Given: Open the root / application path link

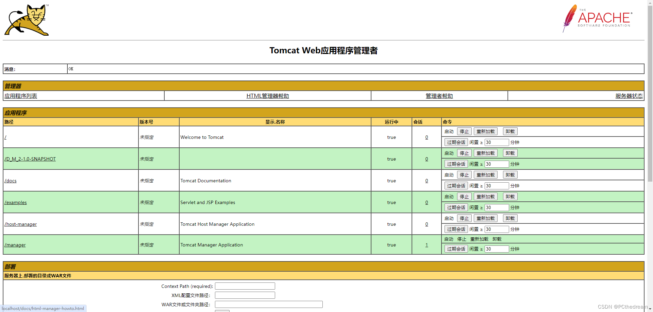Looking at the screenshot, I should pos(5,137).
